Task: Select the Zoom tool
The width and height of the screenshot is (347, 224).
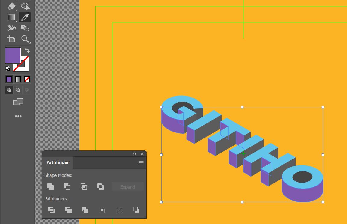Action: click(x=26, y=39)
